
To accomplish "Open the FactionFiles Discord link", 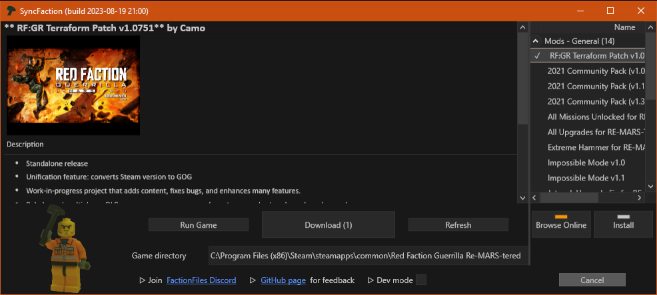I will (x=201, y=280).
